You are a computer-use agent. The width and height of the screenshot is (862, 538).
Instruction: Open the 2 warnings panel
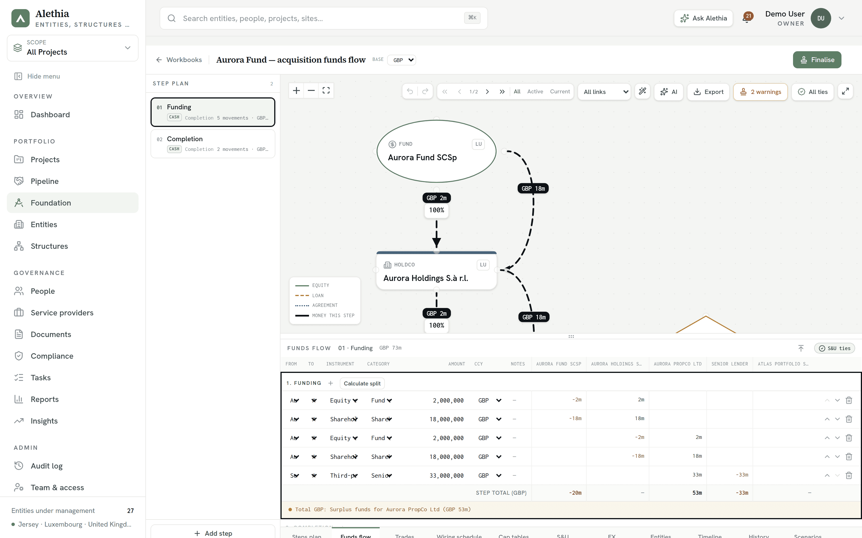coord(760,92)
